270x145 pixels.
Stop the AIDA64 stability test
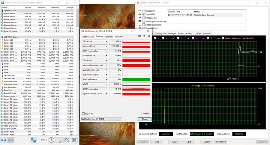point(157,142)
